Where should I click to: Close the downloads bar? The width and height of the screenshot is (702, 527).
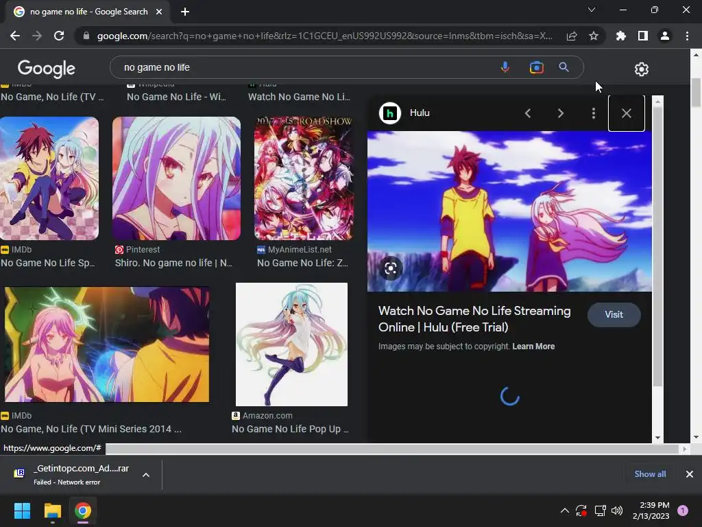coord(690,474)
